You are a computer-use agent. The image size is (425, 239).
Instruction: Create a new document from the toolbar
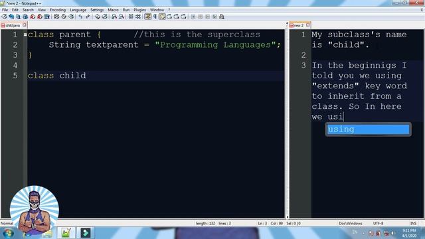tap(4, 17)
